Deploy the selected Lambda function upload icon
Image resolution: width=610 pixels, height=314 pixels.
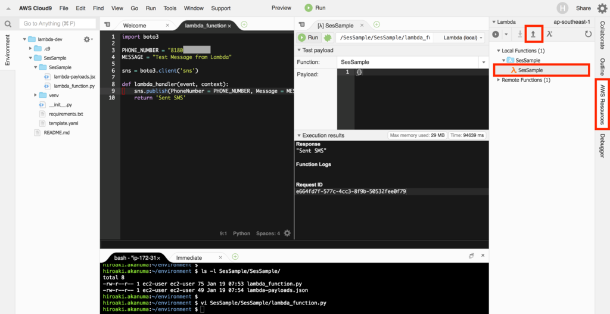(533, 34)
